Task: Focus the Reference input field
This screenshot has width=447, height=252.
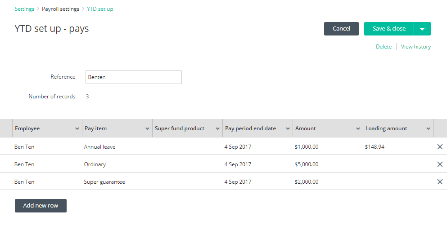Action: pos(133,77)
